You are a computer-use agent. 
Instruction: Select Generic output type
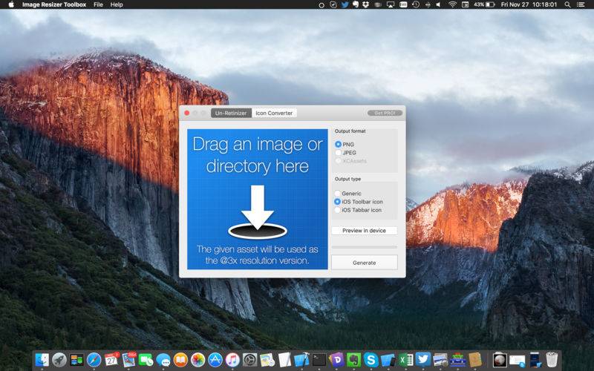[337, 194]
